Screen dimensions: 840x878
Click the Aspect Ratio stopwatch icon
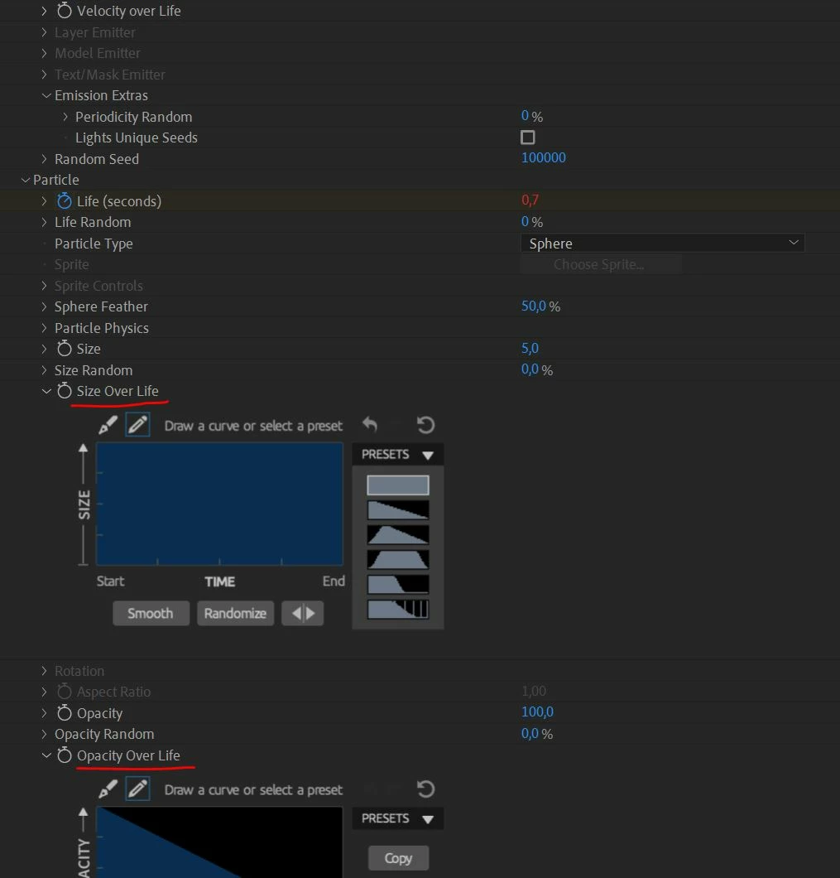(x=65, y=692)
